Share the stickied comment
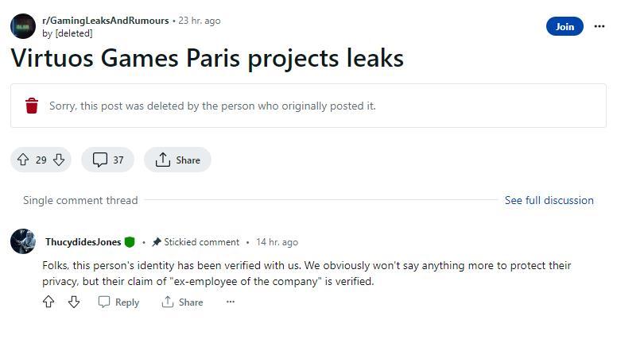 (x=182, y=302)
